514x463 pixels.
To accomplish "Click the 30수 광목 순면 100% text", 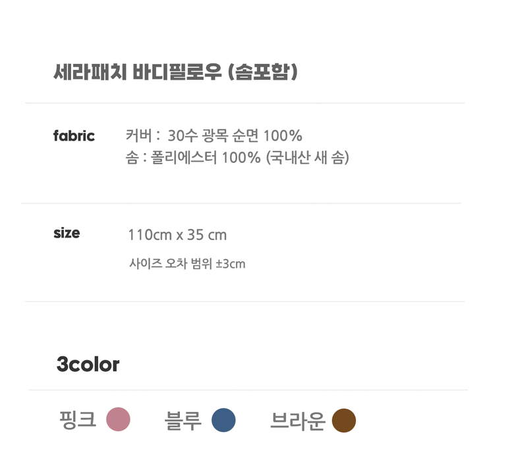I will pos(235,136).
